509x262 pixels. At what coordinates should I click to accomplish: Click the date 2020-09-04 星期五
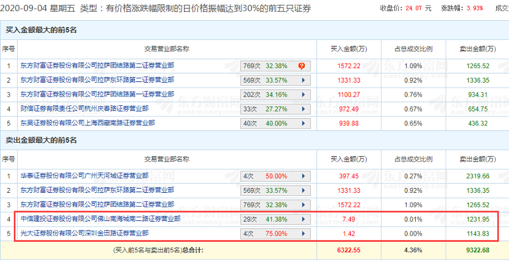point(38,9)
